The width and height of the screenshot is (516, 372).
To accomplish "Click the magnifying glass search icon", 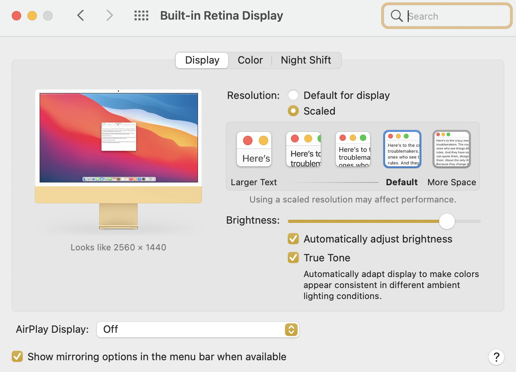I will coord(397,16).
